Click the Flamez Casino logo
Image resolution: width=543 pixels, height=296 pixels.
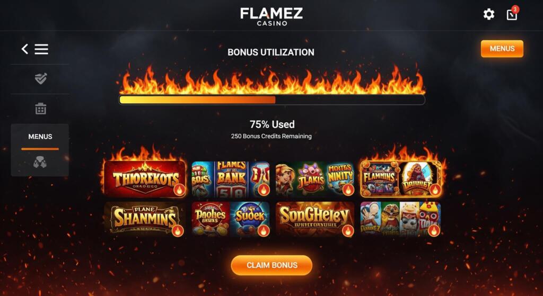click(271, 16)
